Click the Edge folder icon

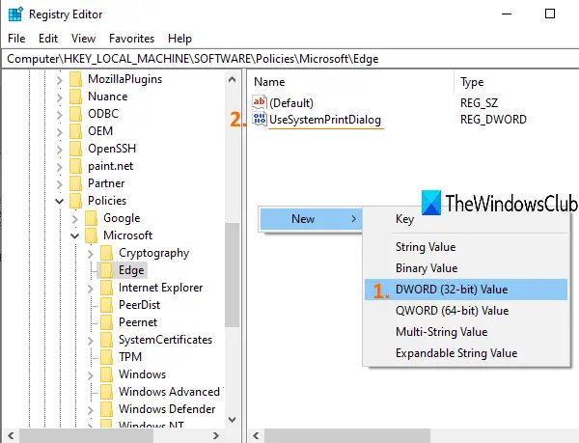pyautogui.click(x=107, y=270)
